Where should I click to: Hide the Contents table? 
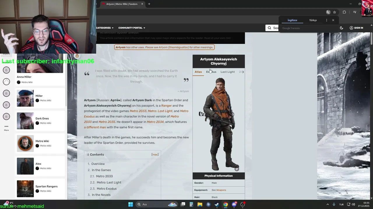point(155,155)
